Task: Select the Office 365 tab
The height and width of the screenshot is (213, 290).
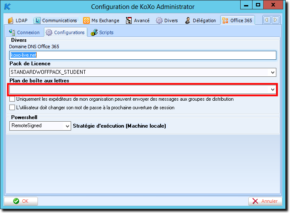Action: click(x=238, y=20)
